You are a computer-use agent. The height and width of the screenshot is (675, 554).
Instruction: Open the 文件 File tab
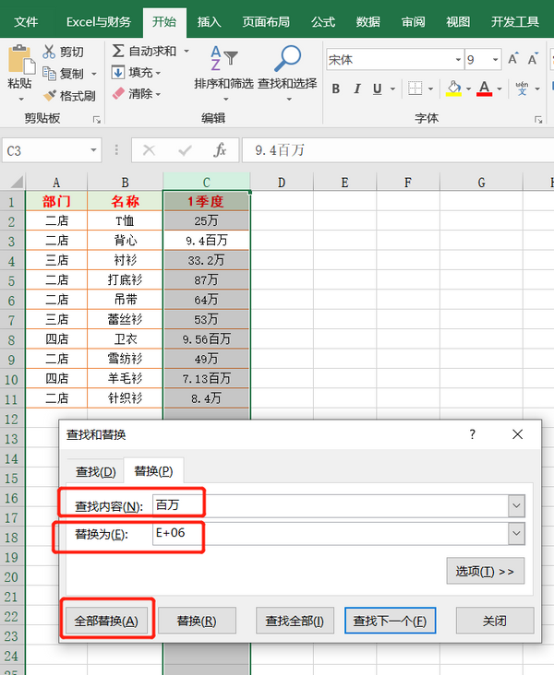tap(26, 21)
